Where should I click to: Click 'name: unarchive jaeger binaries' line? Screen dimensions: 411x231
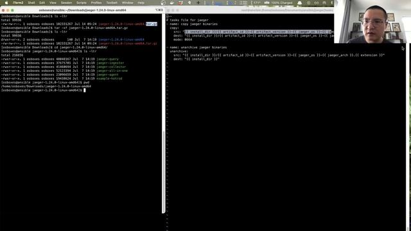(x=197, y=47)
